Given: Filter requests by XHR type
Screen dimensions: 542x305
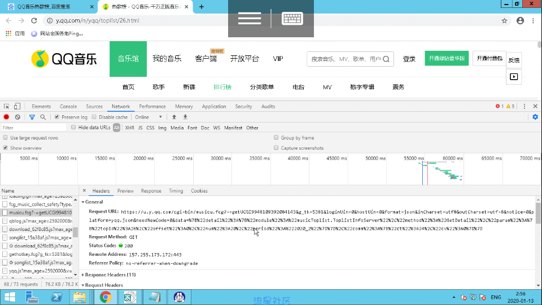Looking at the screenshot, I should click(x=130, y=128).
